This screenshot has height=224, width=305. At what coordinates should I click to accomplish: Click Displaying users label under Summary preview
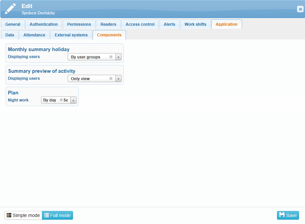click(x=24, y=78)
